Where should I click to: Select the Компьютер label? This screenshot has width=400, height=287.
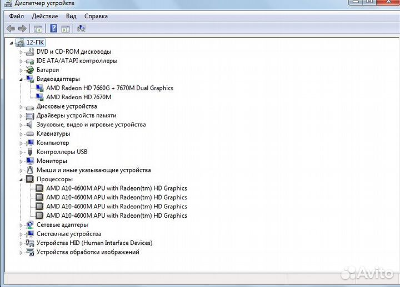coord(53,143)
